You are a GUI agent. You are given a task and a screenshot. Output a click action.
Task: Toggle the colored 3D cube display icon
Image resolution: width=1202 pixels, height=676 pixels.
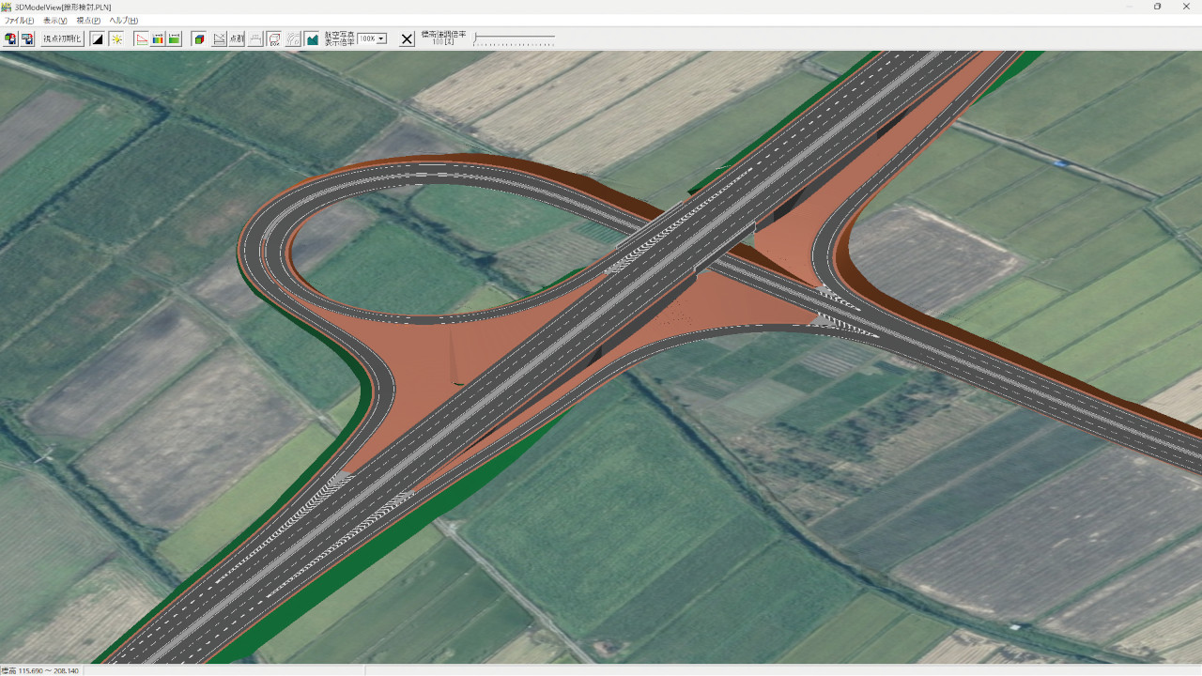(199, 38)
